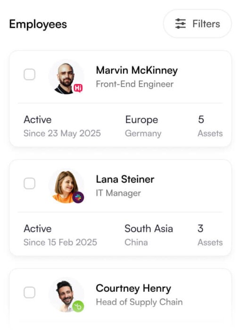The width and height of the screenshot is (241, 330).
Task: Tick the checkbox for Lana Steiner
Action: 29,183
